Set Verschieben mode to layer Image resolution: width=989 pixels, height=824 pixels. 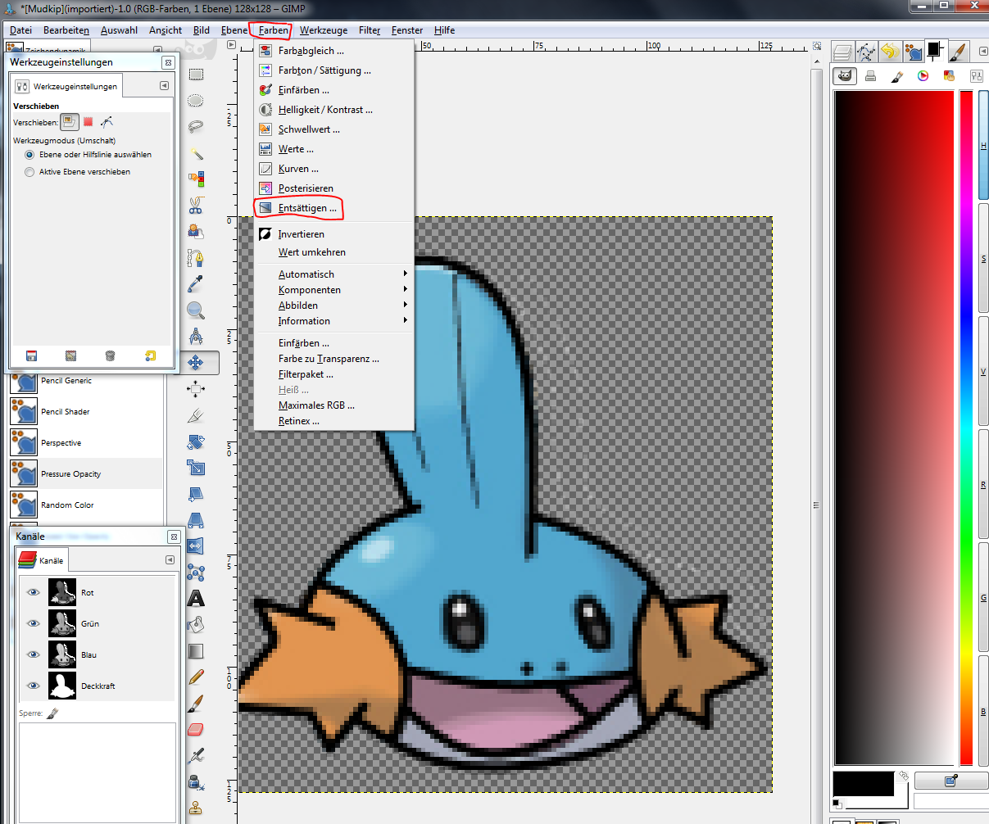70,122
